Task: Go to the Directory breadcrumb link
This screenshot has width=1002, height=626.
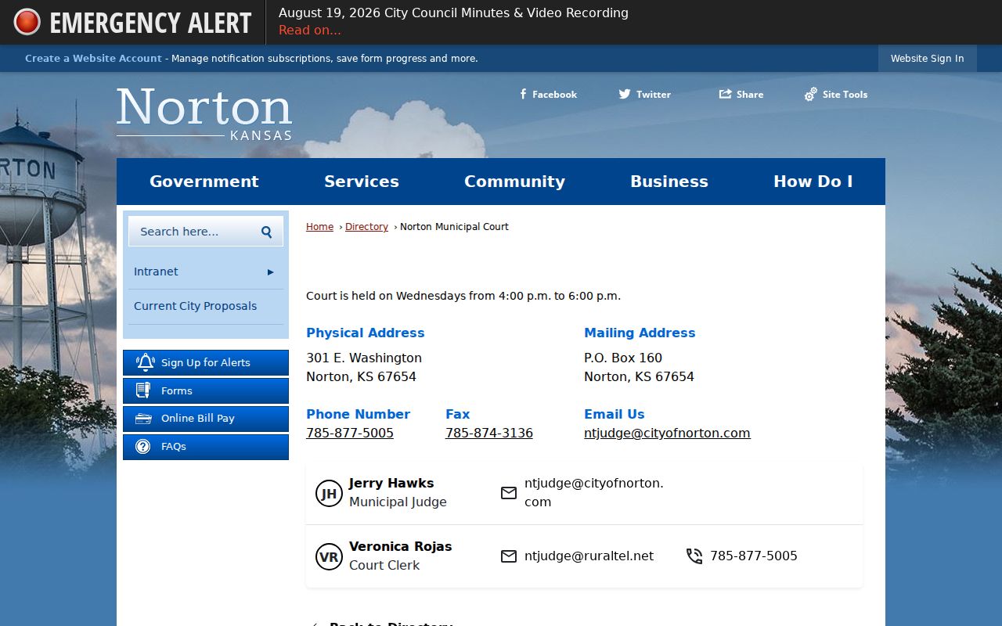Action: coord(366,227)
